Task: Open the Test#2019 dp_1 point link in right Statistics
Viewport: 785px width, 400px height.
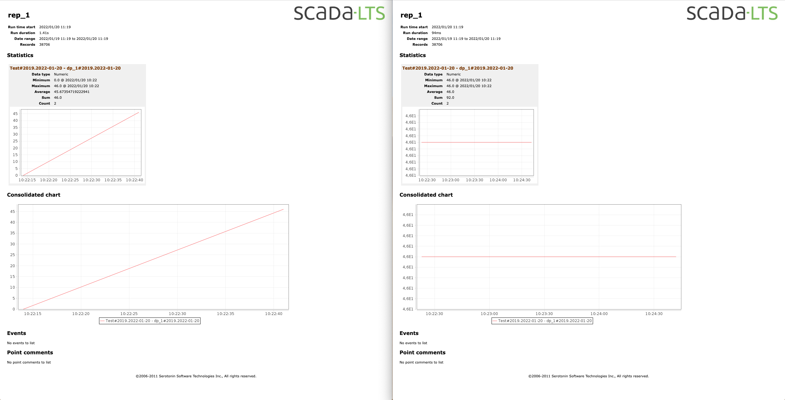Action: (x=458, y=68)
